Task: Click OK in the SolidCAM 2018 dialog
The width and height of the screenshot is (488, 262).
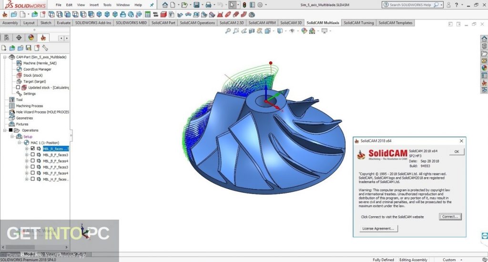Action: click(457, 151)
